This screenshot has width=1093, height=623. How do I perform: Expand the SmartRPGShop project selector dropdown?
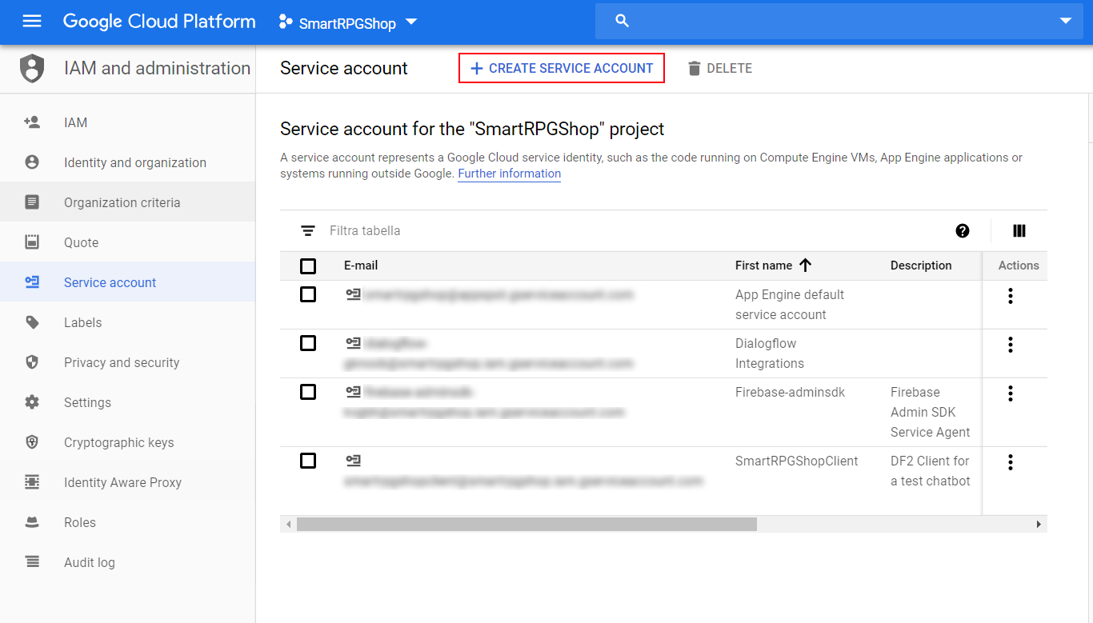point(411,22)
